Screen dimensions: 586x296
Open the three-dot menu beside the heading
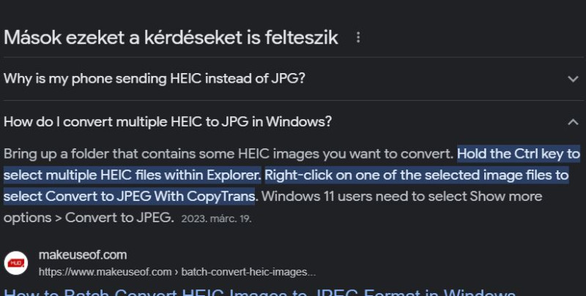(x=358, y=38)
